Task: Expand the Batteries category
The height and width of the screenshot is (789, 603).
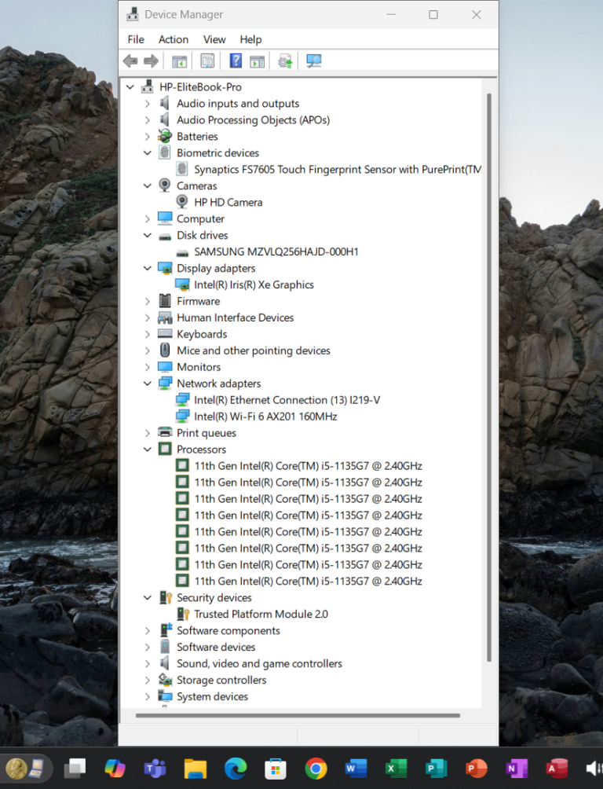Action: pos(148,137)
